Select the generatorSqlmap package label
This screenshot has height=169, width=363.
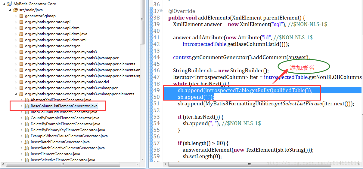pyautogui.click(x=40, y=16)
